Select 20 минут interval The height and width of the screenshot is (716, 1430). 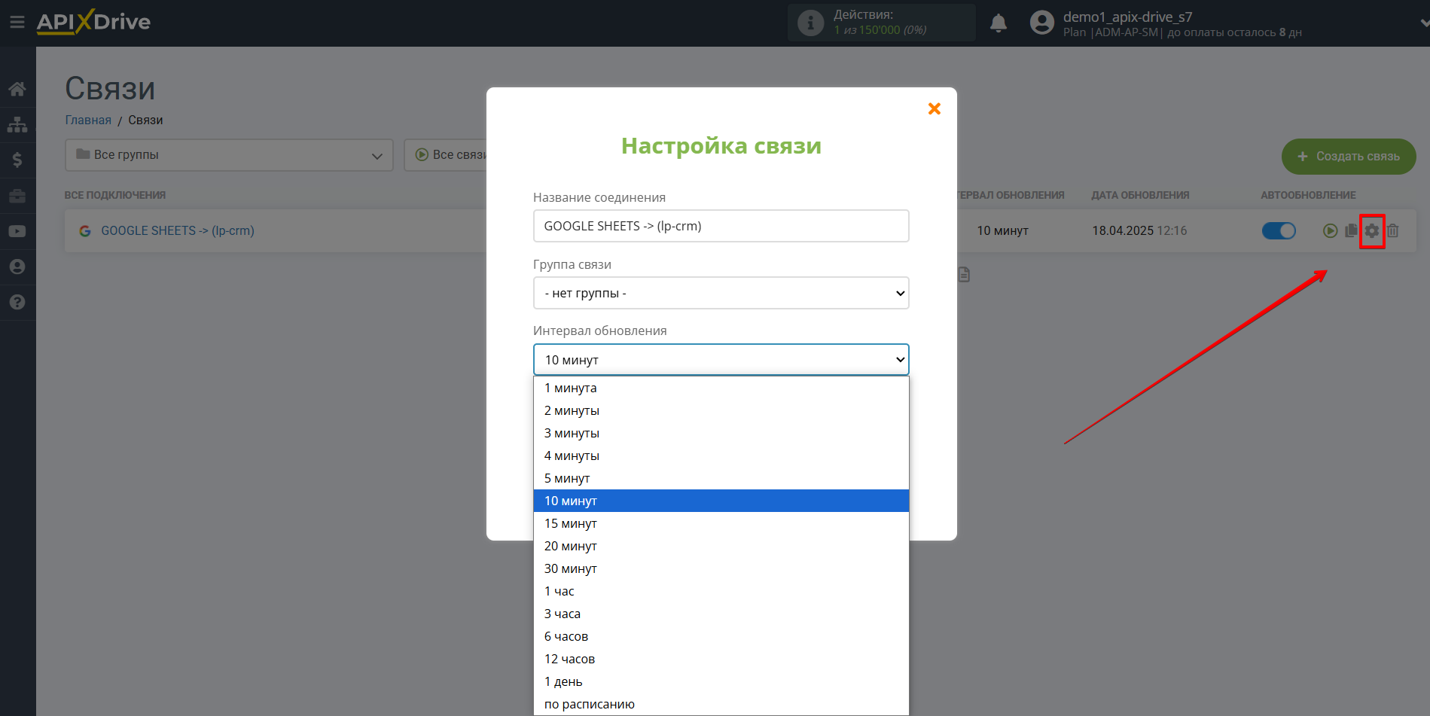click(x=721, y=546)
